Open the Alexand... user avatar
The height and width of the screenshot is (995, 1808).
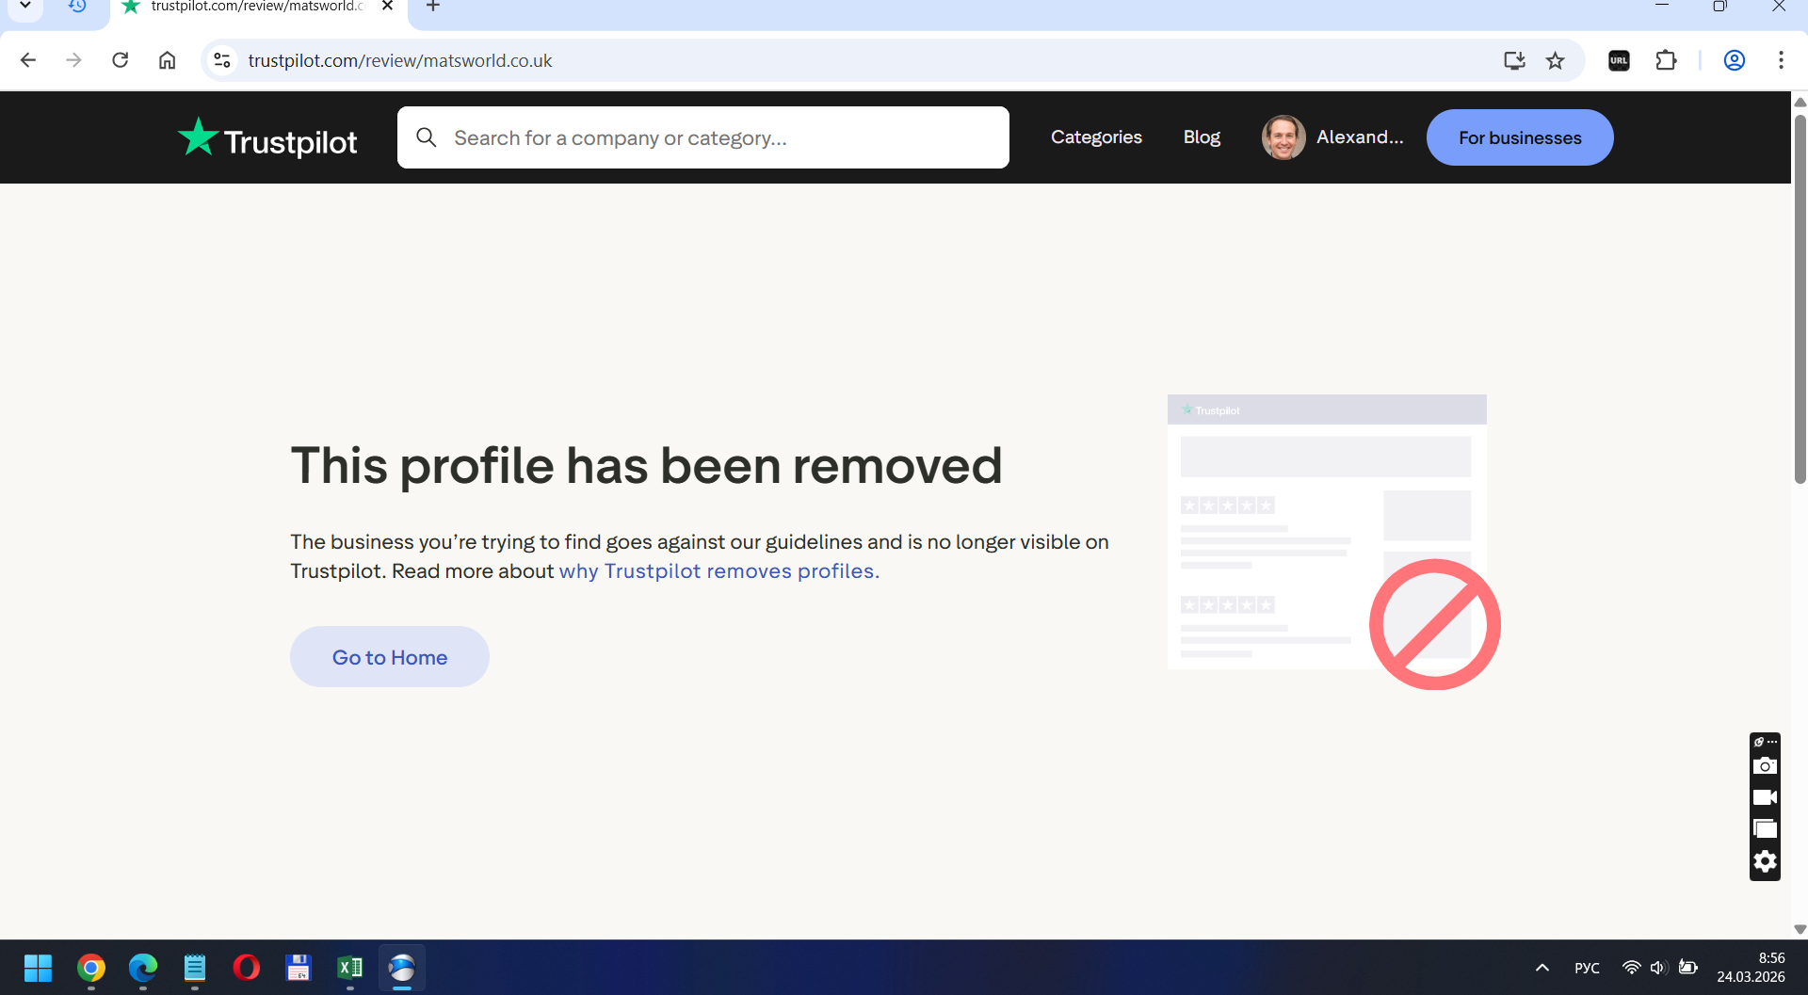[1283, 137]
